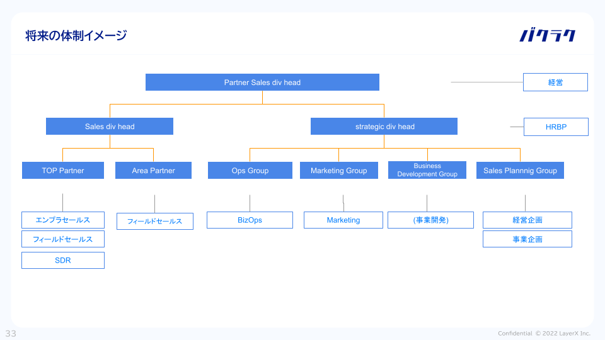Select the SDR box
The height and width of the screenshot is (340, 605).
pos(63,260)
